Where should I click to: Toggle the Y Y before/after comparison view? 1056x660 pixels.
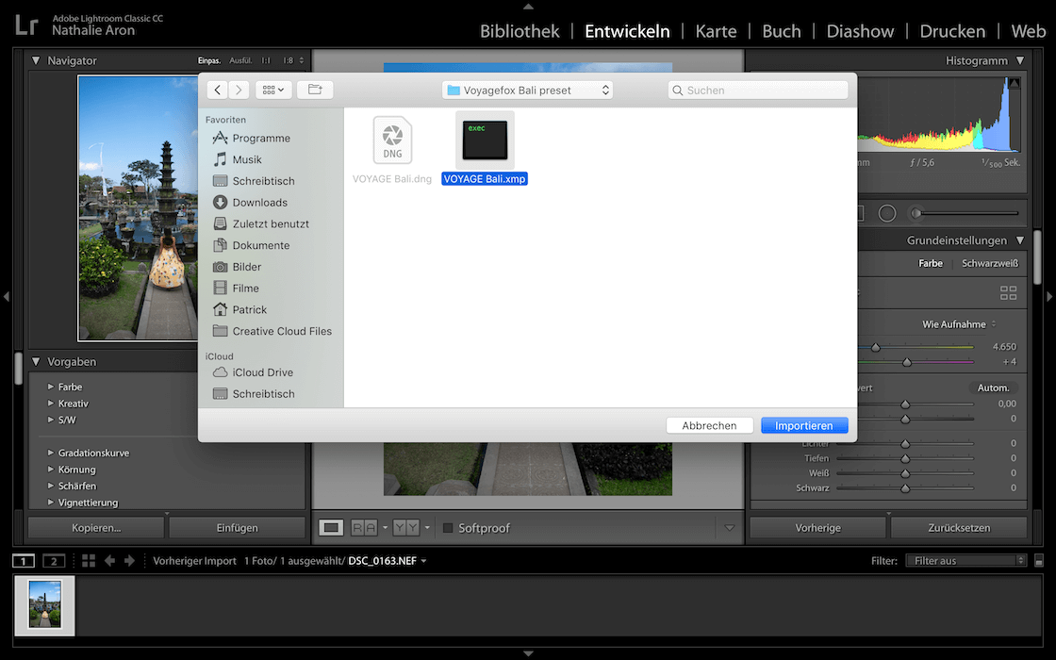(x=406, y=528)
